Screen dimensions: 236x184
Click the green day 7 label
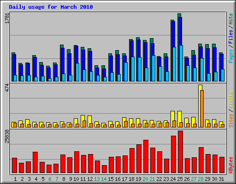coord(57,179)
